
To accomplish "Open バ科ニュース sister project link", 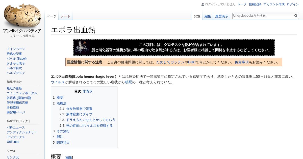I will [x=16, y=127].
